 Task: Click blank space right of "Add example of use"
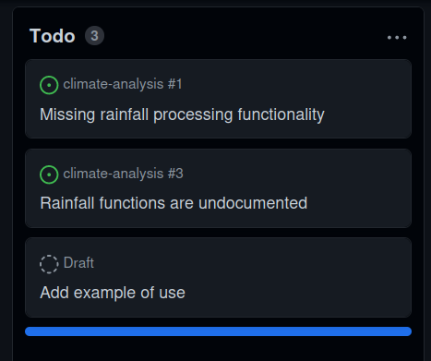[295, 293]
